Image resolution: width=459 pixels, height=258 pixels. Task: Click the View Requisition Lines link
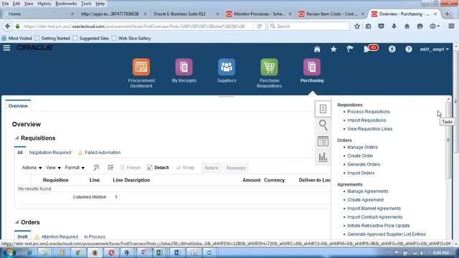point(370,129)
